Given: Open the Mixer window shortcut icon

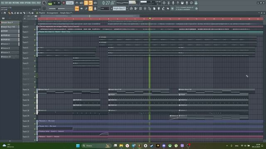Looking at the screenshot, I should point(145,8).
